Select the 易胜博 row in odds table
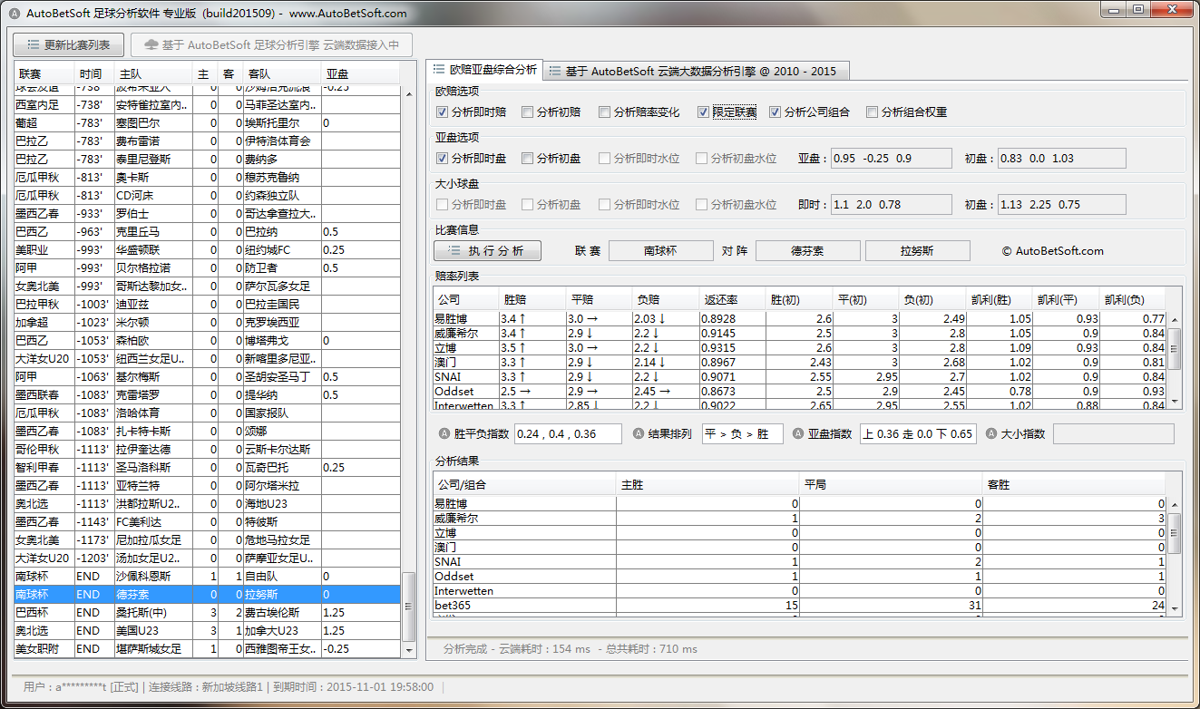 799,319
